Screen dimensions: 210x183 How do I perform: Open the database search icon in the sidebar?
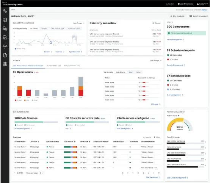click(5, 38)
